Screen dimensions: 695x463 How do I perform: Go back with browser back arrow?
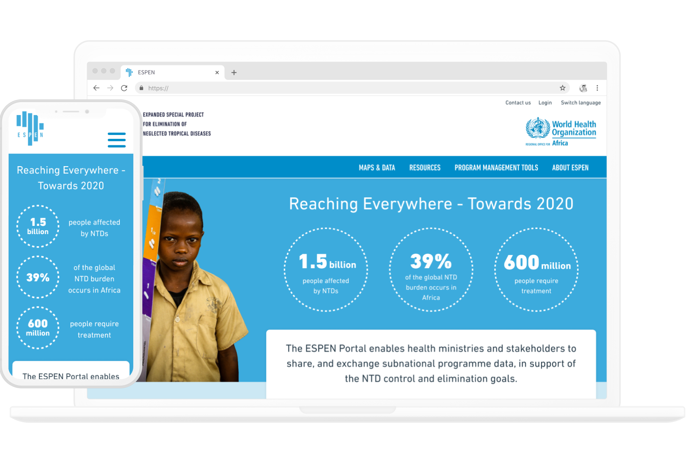tap(96, 88)
